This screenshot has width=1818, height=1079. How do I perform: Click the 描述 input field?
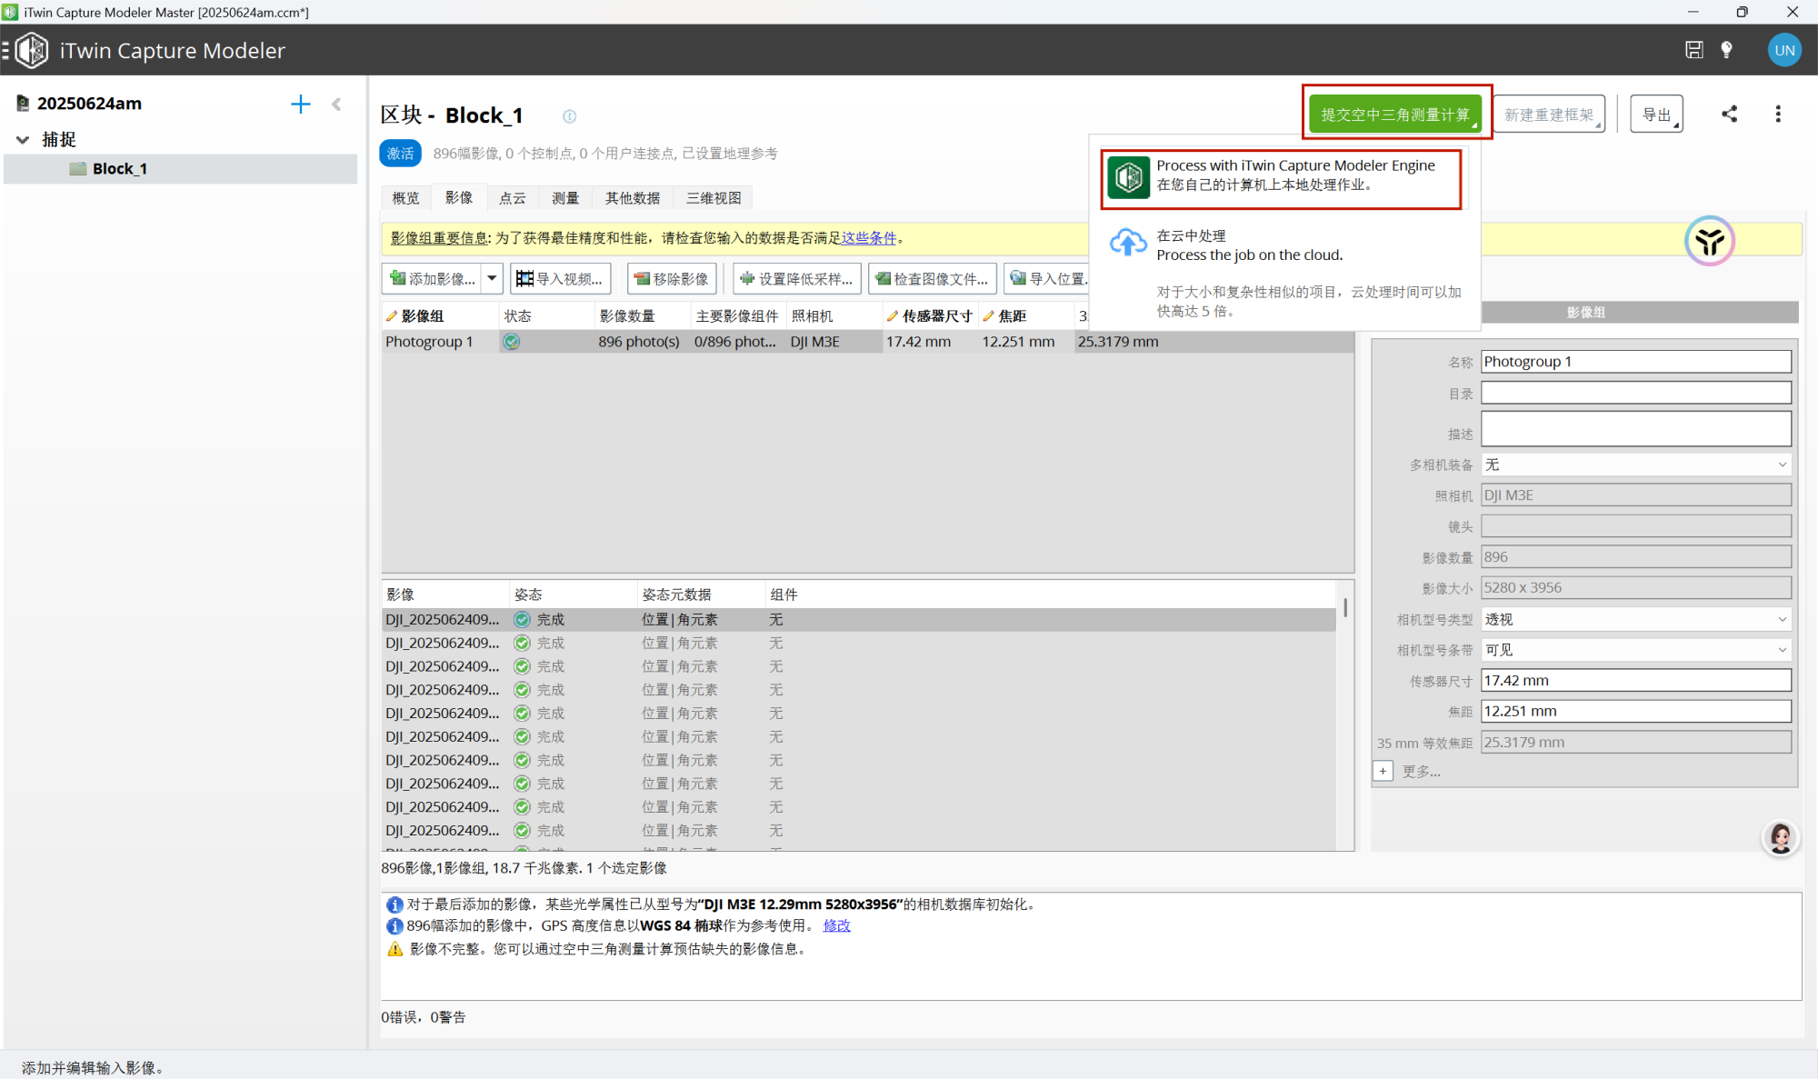point(1636,428)
